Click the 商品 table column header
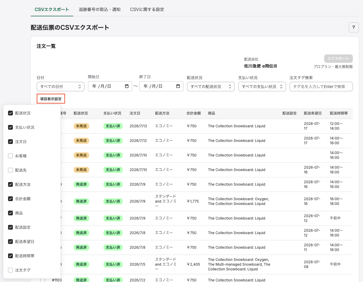 [x=211, y=113]
